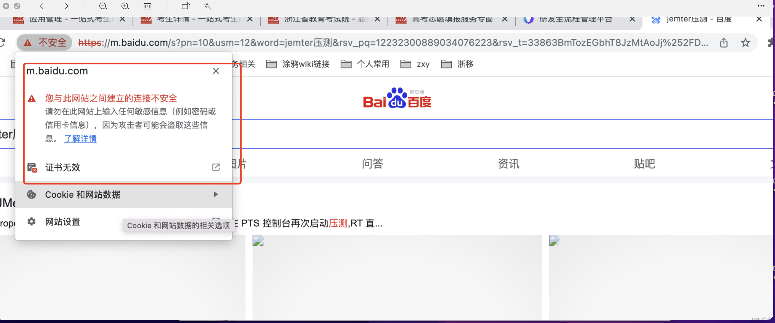Image resolution: width=775 pixels, height=323 pixels.
Task: Click the zoom out magnifier icon
Action: pos(103,6)
